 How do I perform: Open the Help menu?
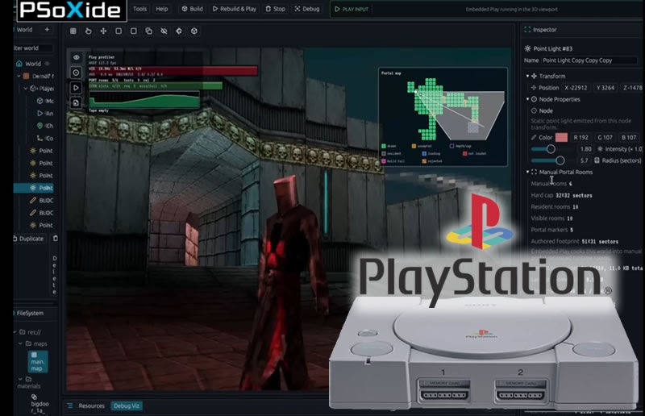tap(162, 9)
